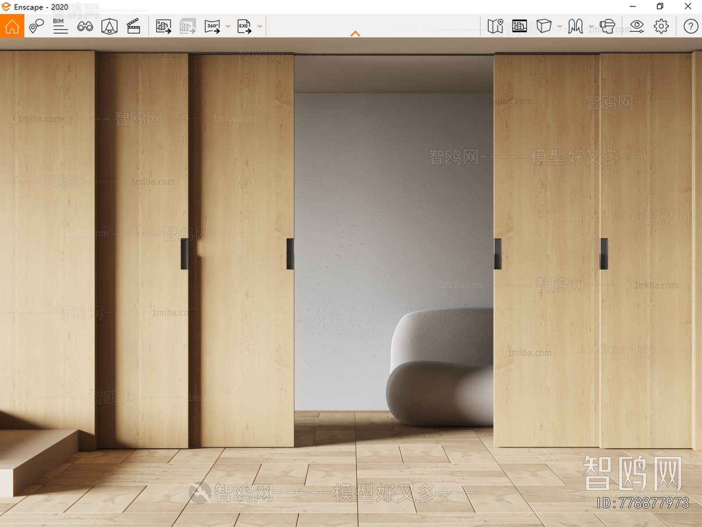
Task: Open the help question mark
Action: tap(691, 26)
